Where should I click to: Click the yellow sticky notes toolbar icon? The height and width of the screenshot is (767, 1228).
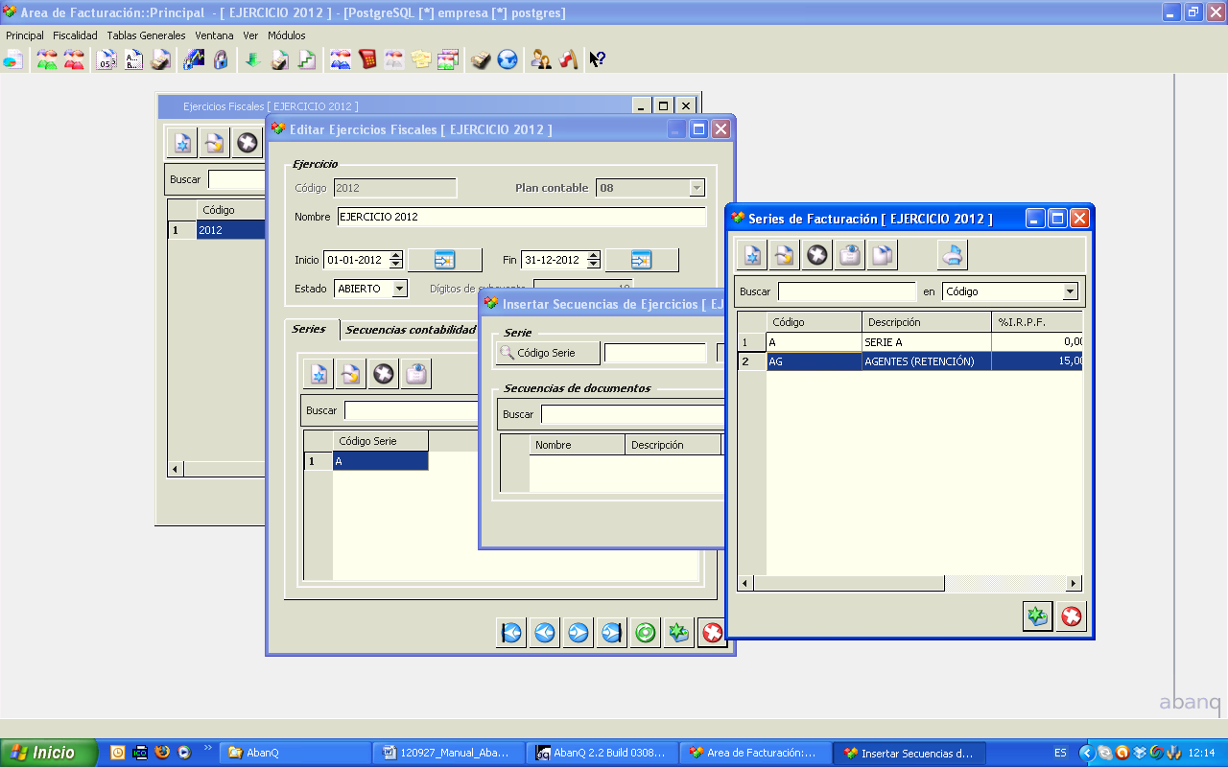(420, 59)
